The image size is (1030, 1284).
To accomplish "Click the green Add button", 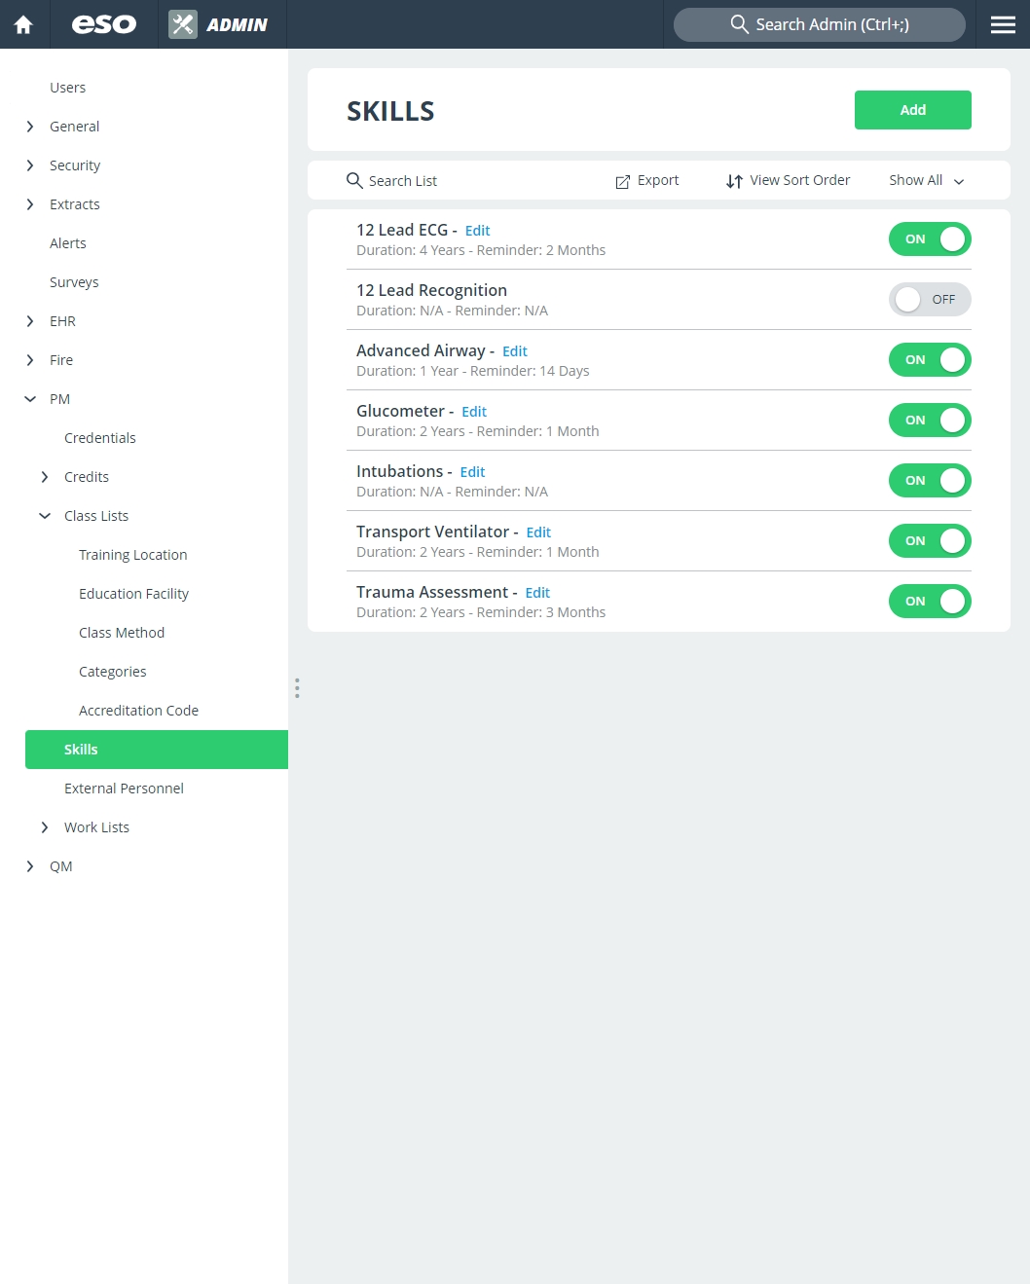I will click(913, 110).
